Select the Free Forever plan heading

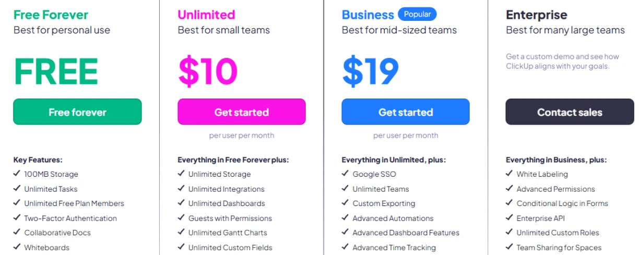(51, 15)
